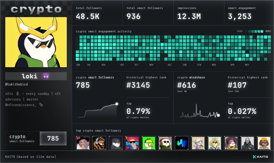Select the 936 total smart followers value

point(133,17)
